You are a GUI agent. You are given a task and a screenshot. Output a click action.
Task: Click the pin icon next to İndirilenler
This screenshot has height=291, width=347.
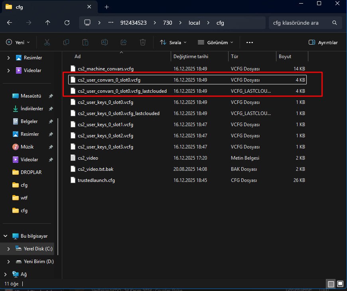point(51,109)
